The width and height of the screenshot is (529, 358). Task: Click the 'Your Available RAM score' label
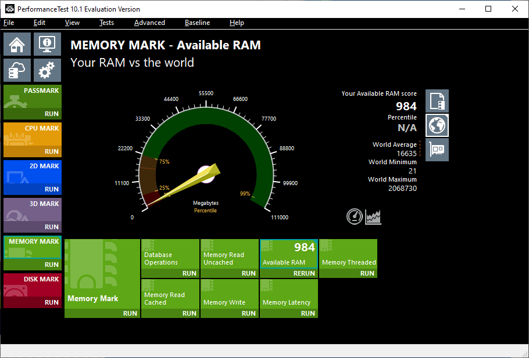tap(379, 93)
